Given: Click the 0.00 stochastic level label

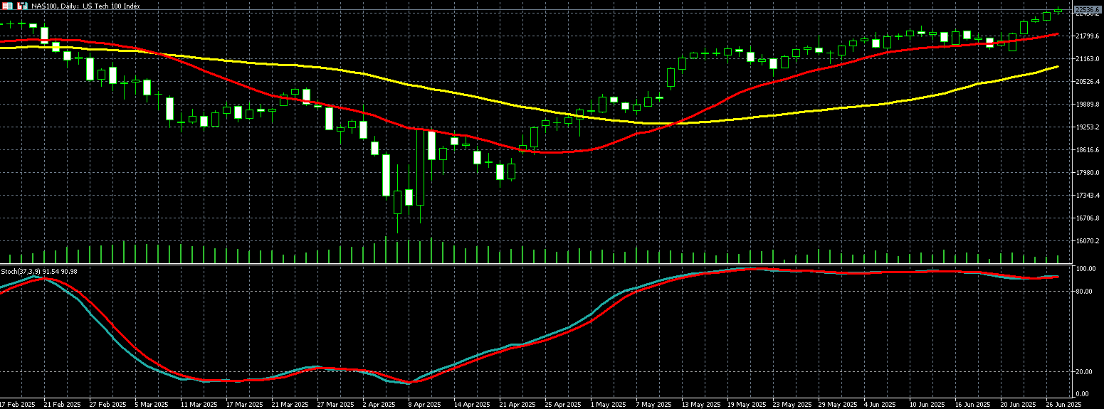Looking at the screenshot, I should (1083, 394).
